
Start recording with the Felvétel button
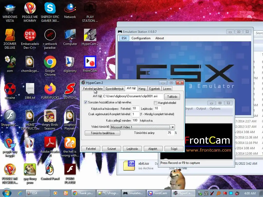click(91, 149)
